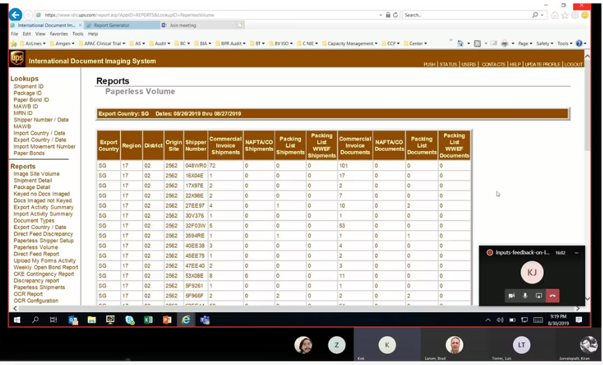
Task: Open File Explorer from the taskbar
Action: click(91, 320)
